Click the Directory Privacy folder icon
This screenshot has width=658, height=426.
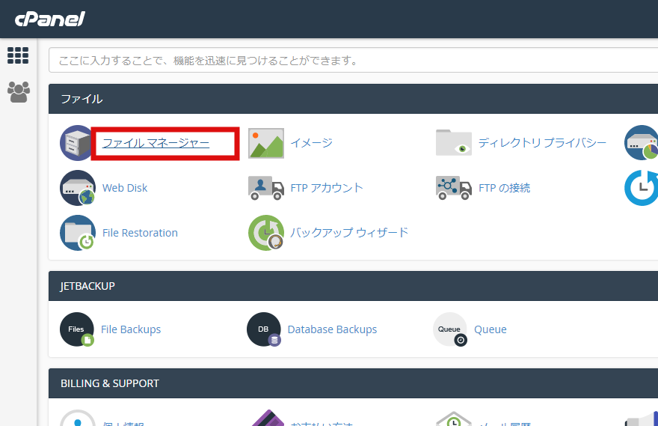454,143
